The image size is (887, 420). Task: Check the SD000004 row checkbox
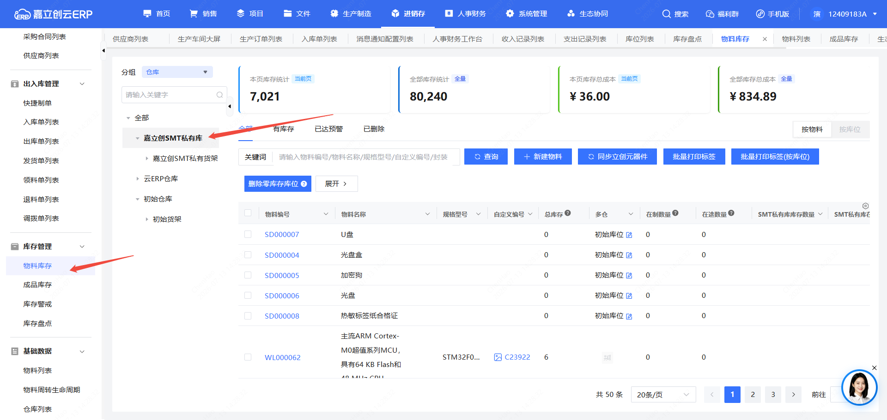coord(248,254)
